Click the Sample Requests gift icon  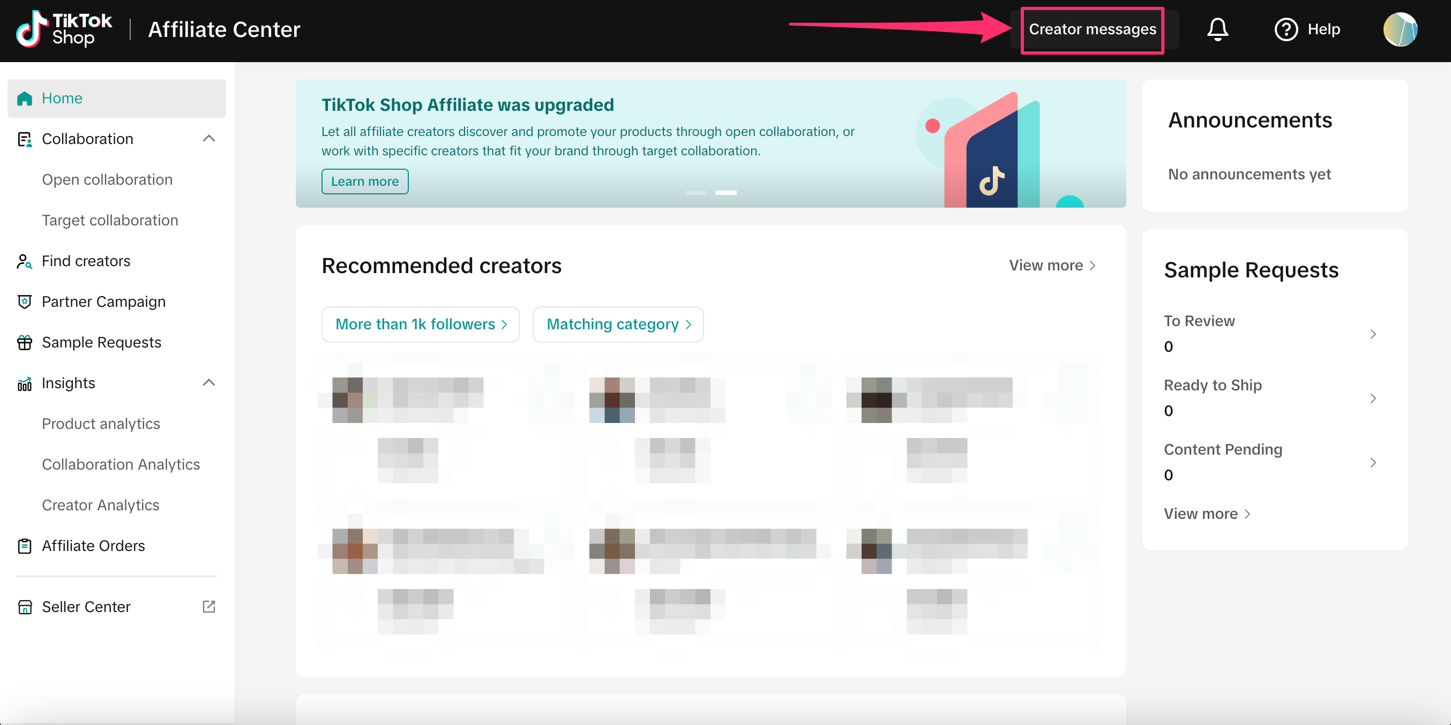(x=24, y=342)
